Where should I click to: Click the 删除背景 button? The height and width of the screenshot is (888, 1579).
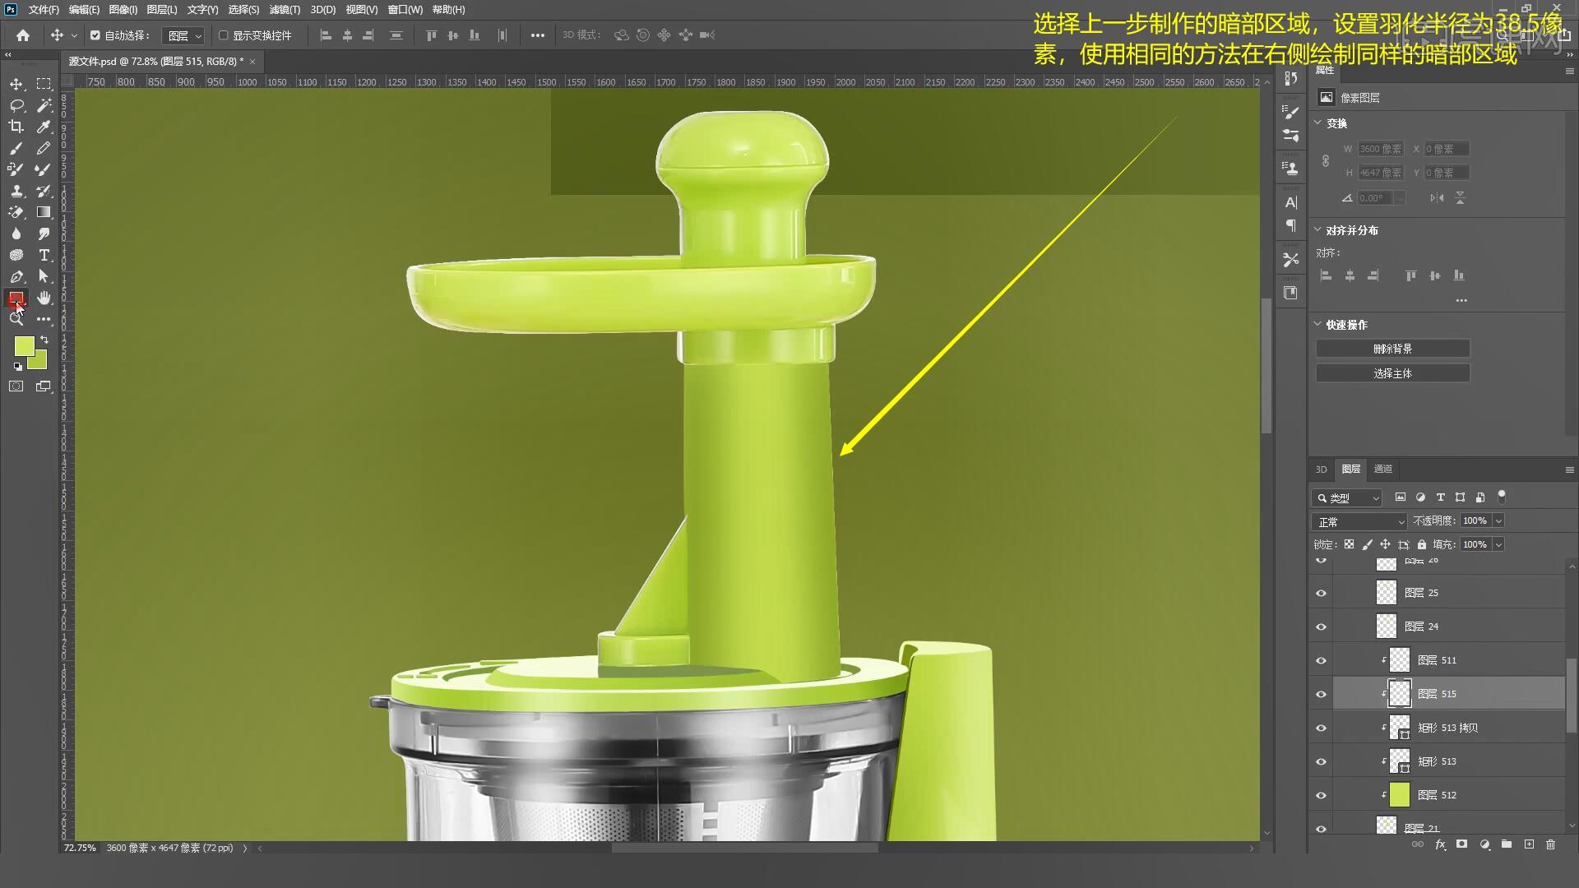(x=1392, y=349)
